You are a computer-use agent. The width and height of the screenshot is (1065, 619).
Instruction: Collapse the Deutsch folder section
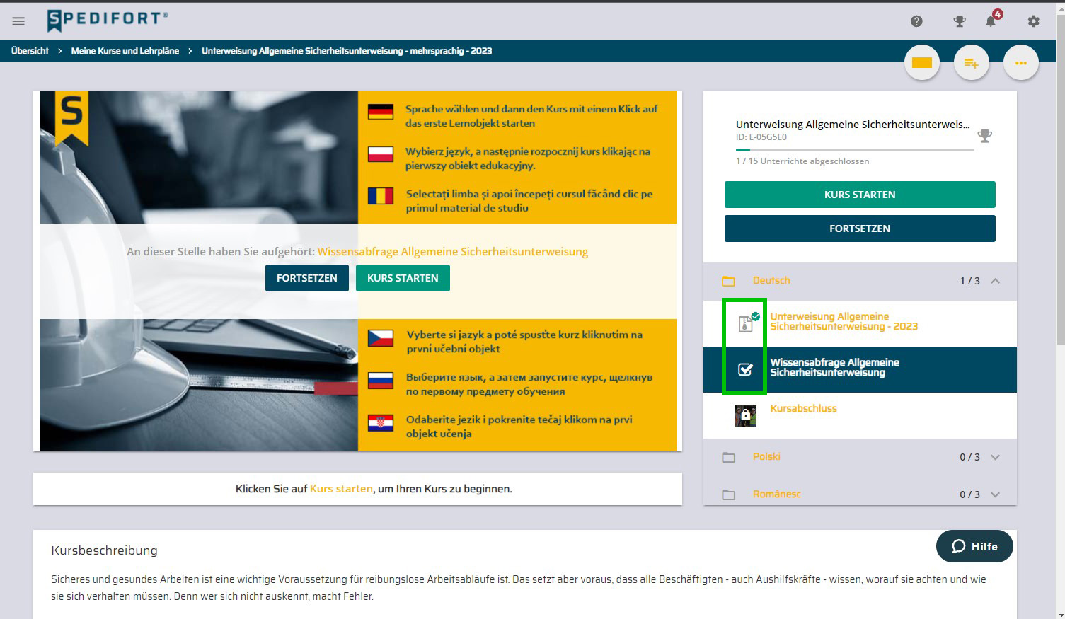pyautogui.click(x=995, y=281)
